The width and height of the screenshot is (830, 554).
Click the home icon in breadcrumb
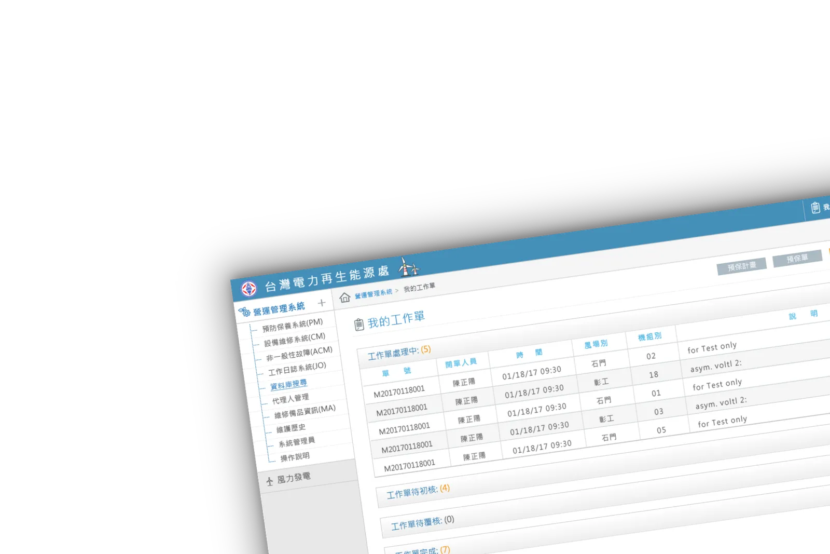point(345,298)
